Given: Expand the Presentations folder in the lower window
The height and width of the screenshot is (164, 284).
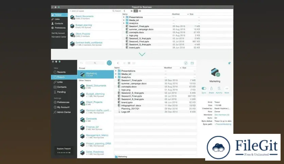Looking at the screenshot, I should point(116,71).
